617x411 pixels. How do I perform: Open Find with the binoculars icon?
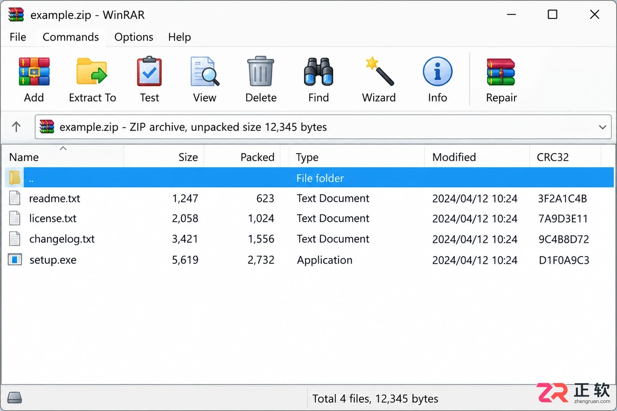coord(319,71)
